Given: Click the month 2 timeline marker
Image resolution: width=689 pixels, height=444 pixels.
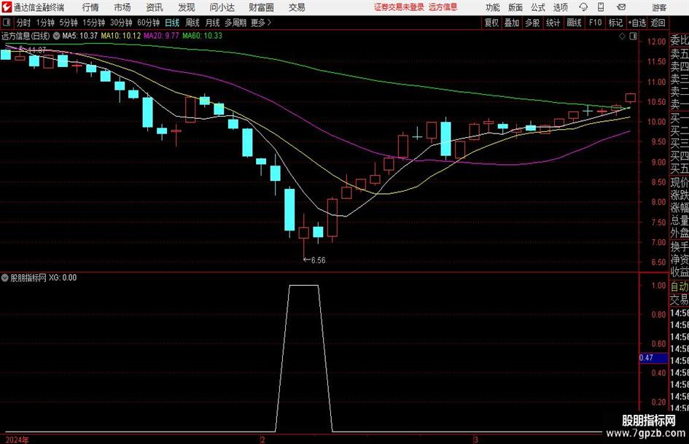Looking at the screenshot, I should [x=262, y=440].
